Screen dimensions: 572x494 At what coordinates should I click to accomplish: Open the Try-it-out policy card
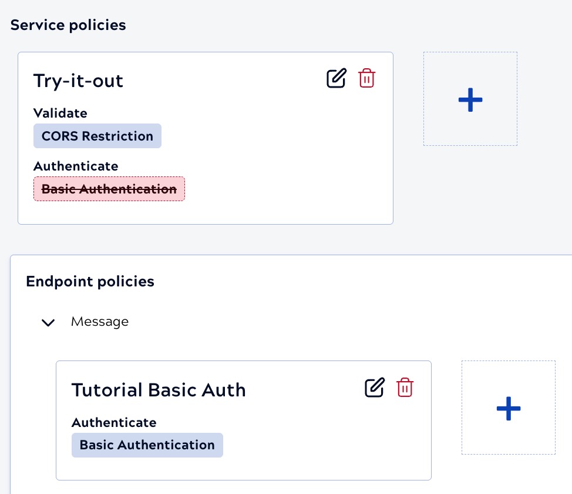coord(78,81)
